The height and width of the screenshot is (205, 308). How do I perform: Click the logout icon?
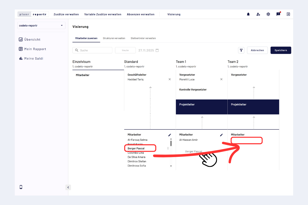pos(288,14)
